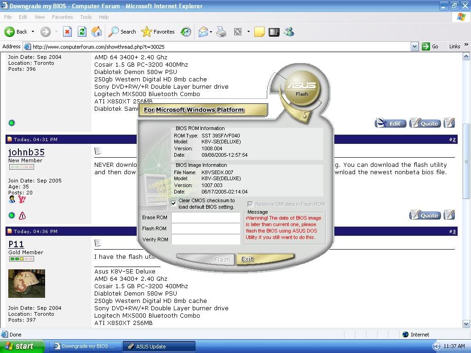Click the Mail envelope icon
The image size is (471, 353).
coord(203,32)
